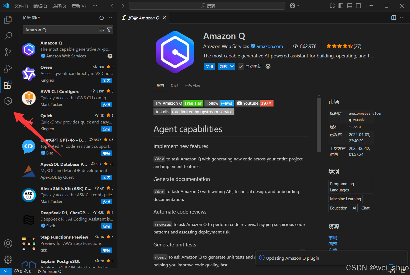
Task: Open the 文件(F) menu
Action: (21, 6)
